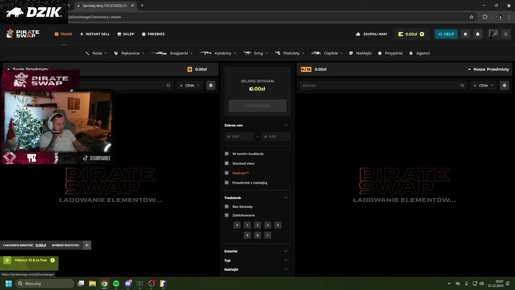Viewport: 515px width, 290px height.
Task: Select tradelock day 7
Action: pyautogui.click(x=268, y=235)
